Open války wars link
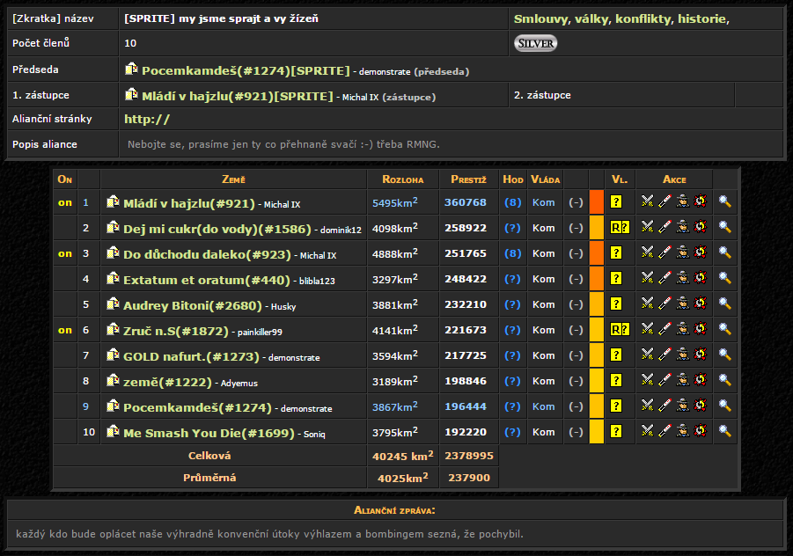This screenshot has width=793, height=556. 592,19
